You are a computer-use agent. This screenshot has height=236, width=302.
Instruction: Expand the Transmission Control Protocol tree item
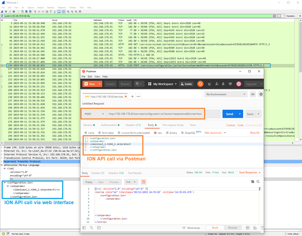tap(2, 158)
